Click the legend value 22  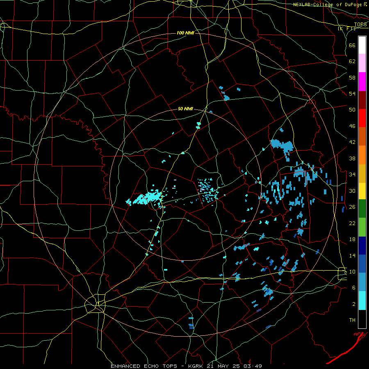pyautogui.click(x=352, y=223)
